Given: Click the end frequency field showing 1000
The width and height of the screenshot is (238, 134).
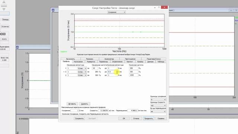Looking at the screenshot, I should click(x=134, y=75).
